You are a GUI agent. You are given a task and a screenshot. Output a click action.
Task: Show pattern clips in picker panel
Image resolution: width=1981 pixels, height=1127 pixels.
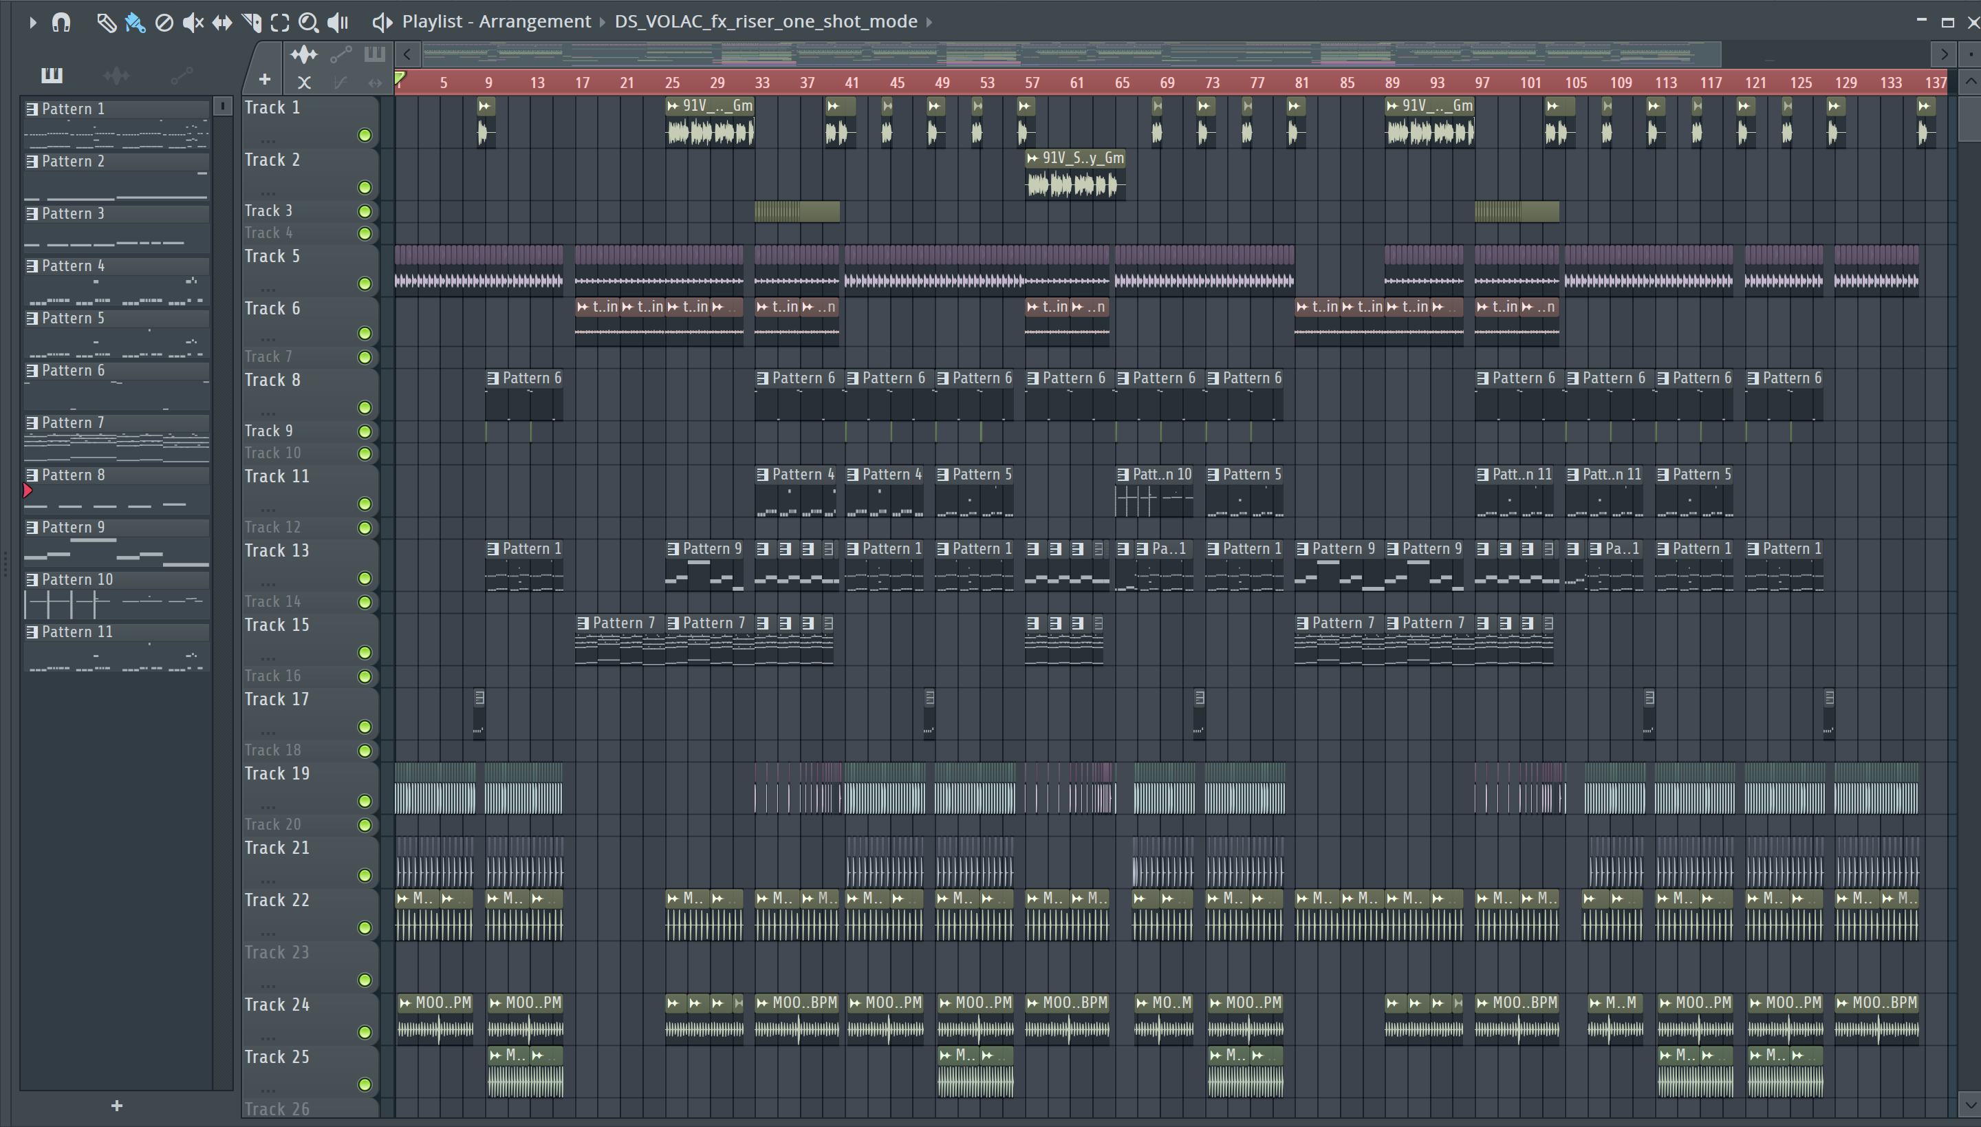pos(52,75)
